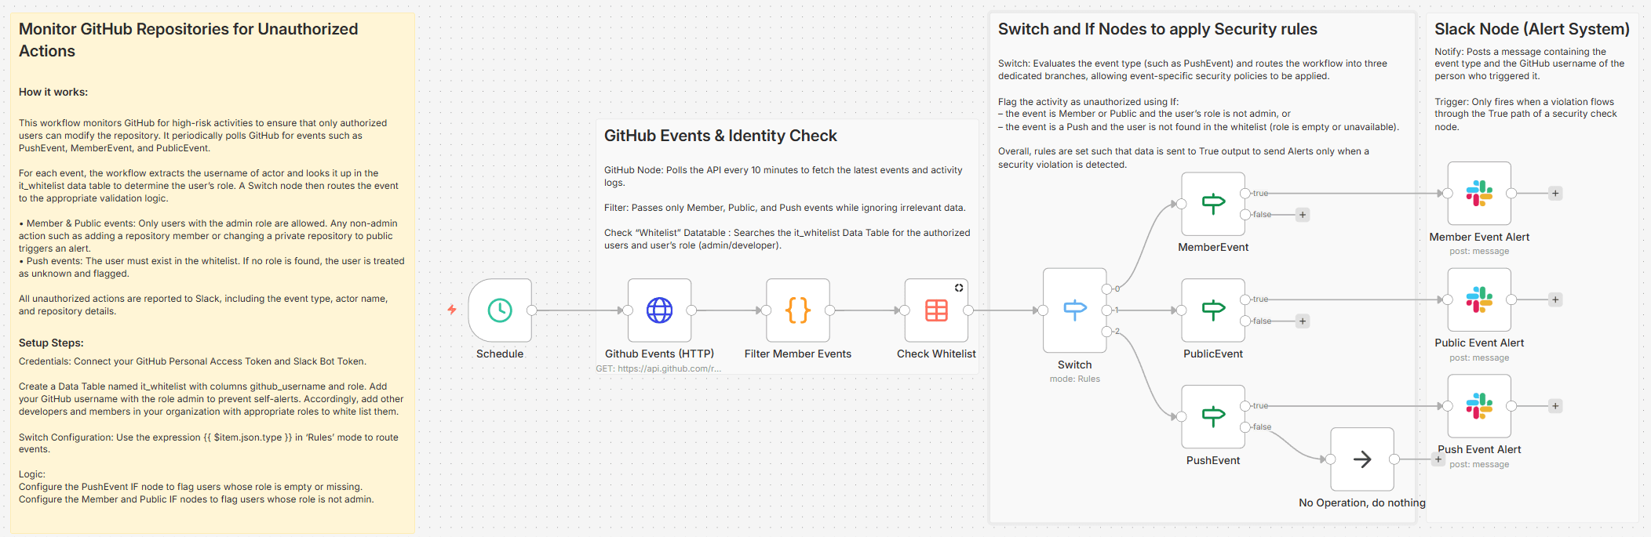Open the MemberEvent If node
This screenshot has height=537, width=1651.
pyautogui.click(x=1212, y=204)
